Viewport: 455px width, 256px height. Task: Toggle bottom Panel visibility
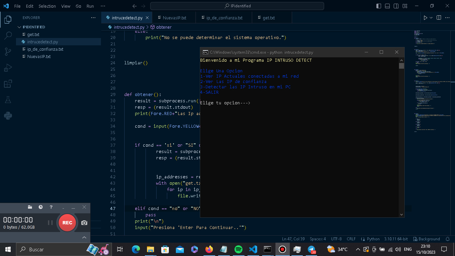pyautogui.click(x=387, y=6)
